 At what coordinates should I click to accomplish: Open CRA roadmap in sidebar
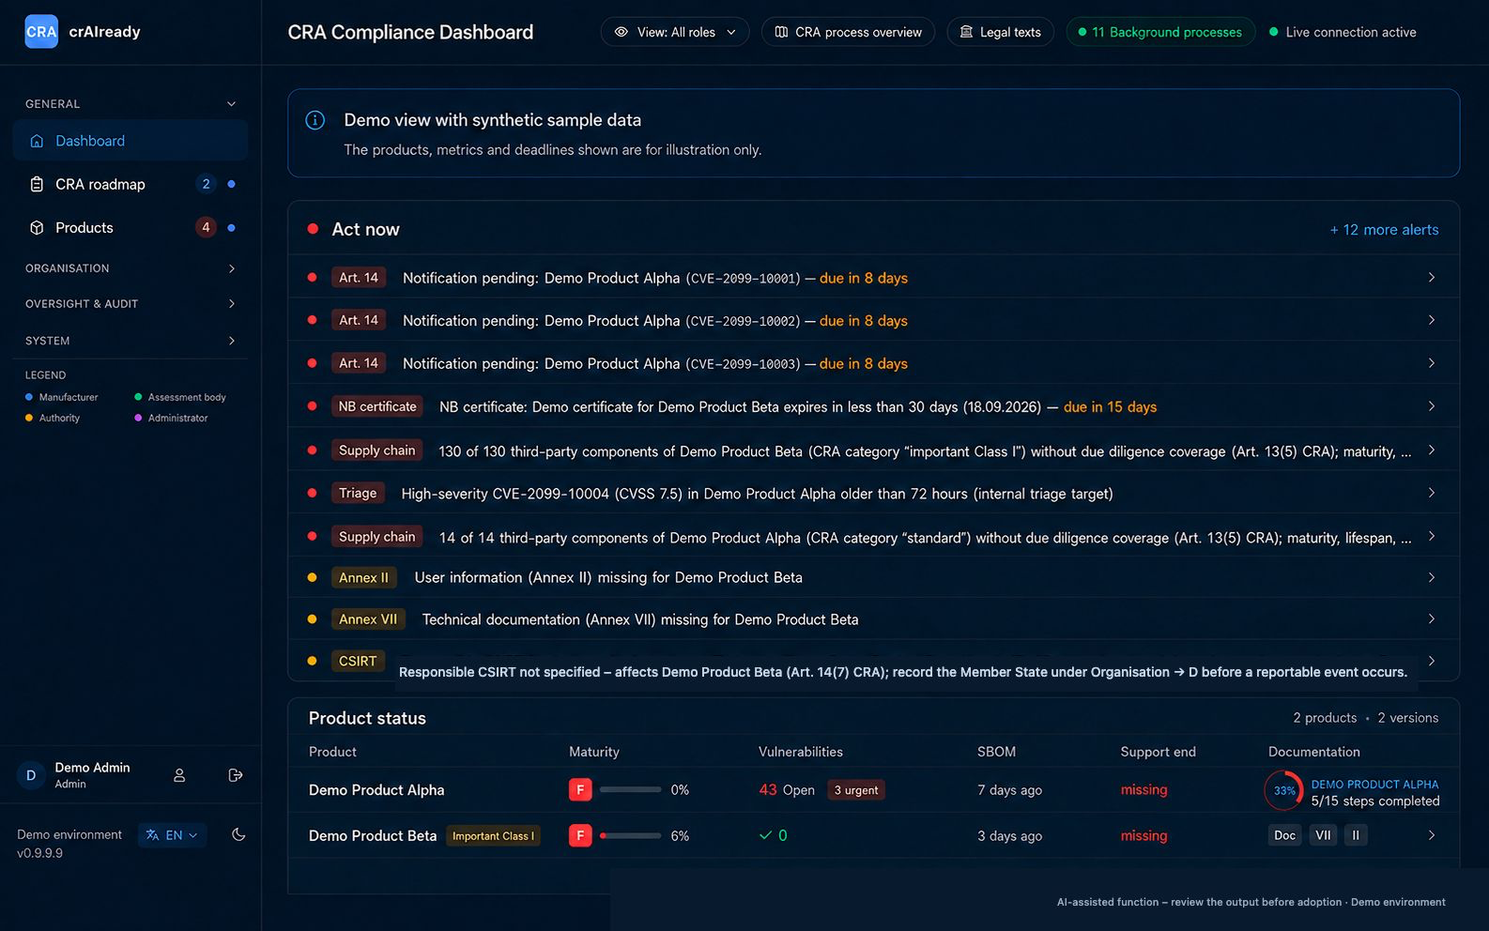point(130,184)
